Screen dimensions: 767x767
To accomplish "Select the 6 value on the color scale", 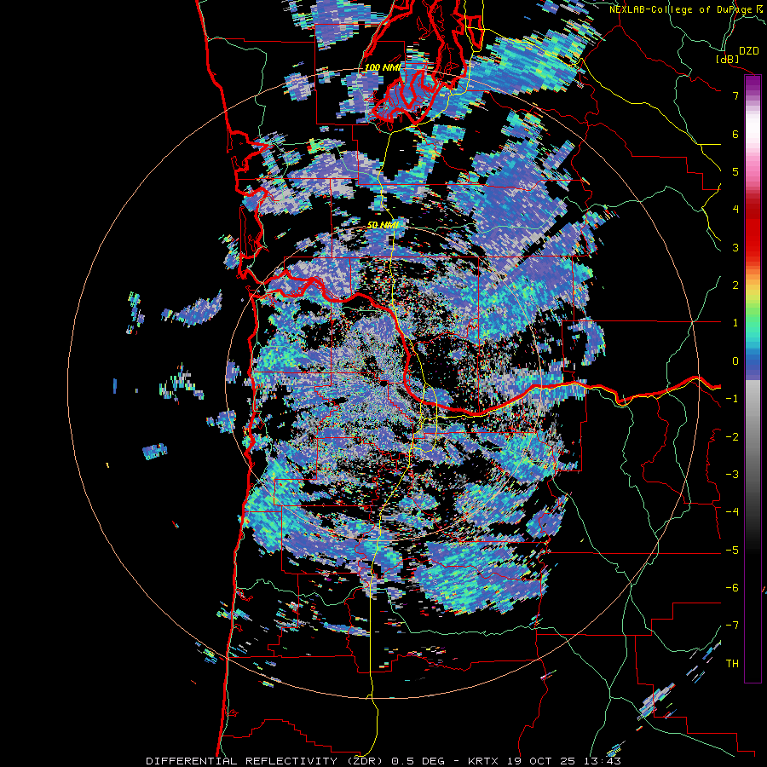I will click(735, 134).
